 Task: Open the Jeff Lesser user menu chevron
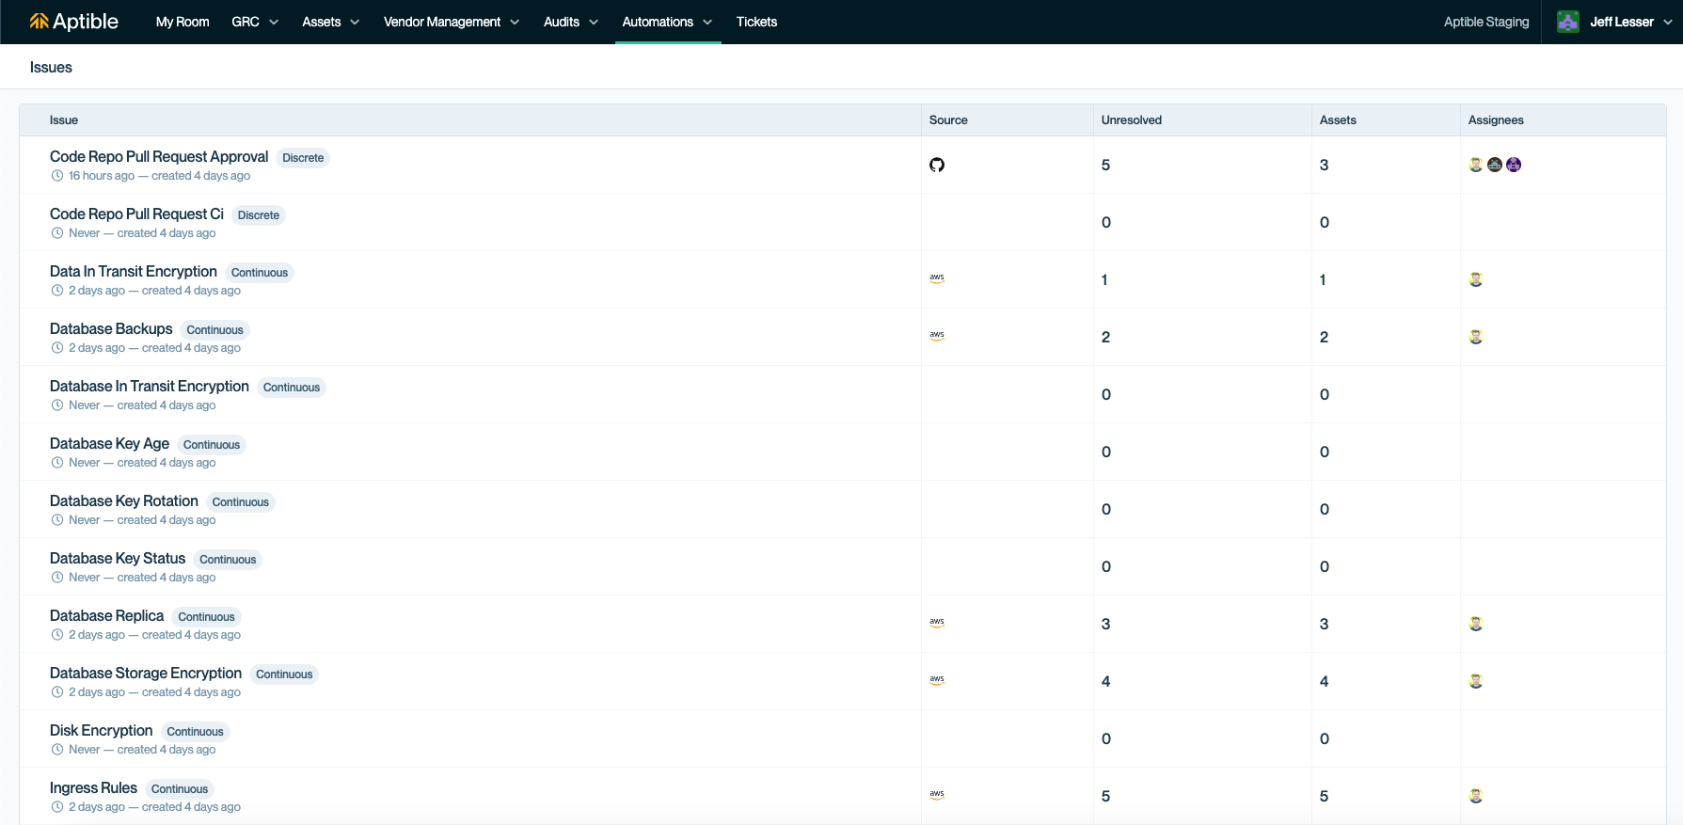(x=1668, y=23)
